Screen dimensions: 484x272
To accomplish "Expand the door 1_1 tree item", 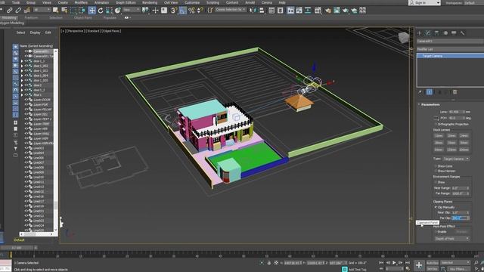I will pyautogui.click(x=22, y=61).
